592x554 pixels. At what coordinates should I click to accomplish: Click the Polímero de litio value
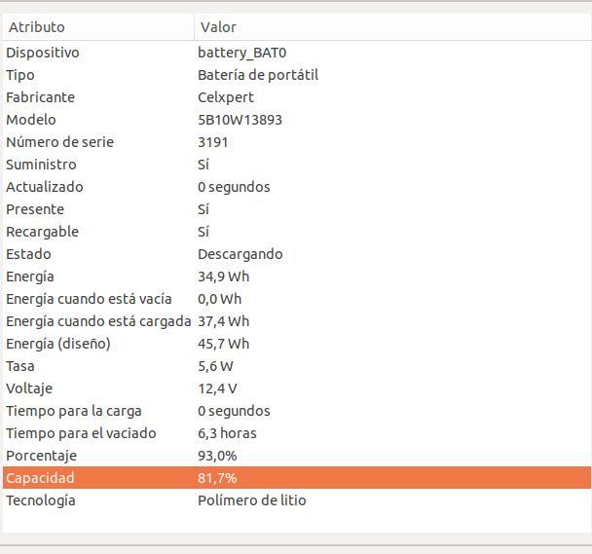(x=252, y=500)
